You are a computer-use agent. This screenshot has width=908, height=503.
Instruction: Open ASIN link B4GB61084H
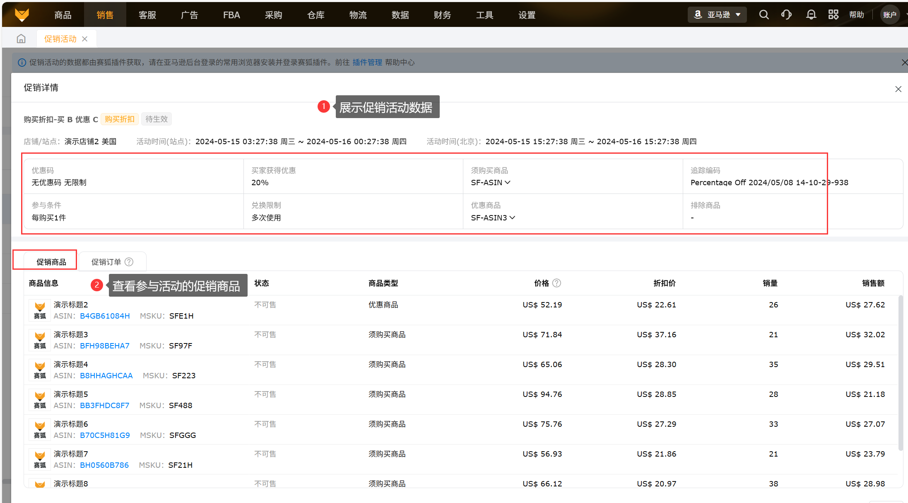coord(105,316)
